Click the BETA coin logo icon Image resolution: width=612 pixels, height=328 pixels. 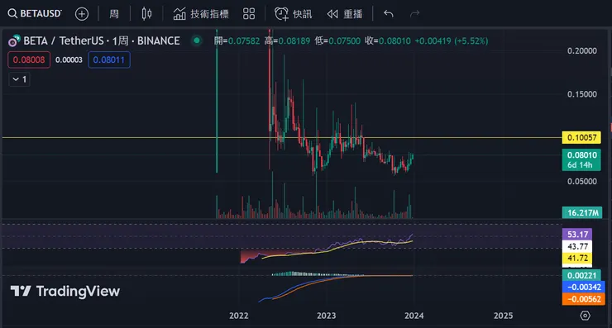[14, 40]
